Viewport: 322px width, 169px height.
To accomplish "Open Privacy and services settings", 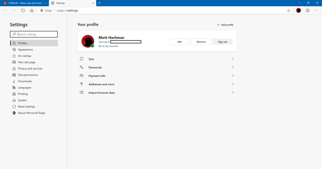I will [x=30, y=68].
